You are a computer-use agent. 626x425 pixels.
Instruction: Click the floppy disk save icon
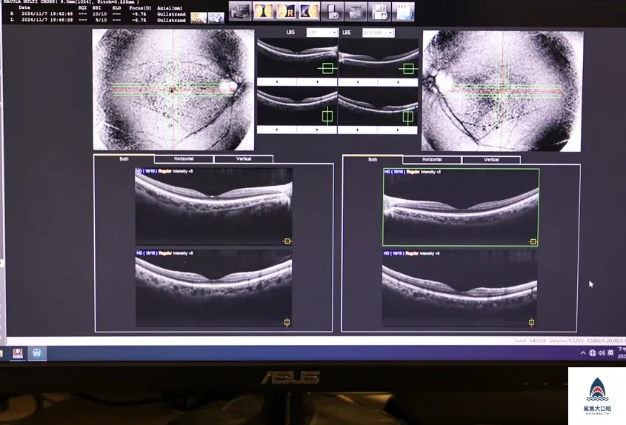pos(379,12)
